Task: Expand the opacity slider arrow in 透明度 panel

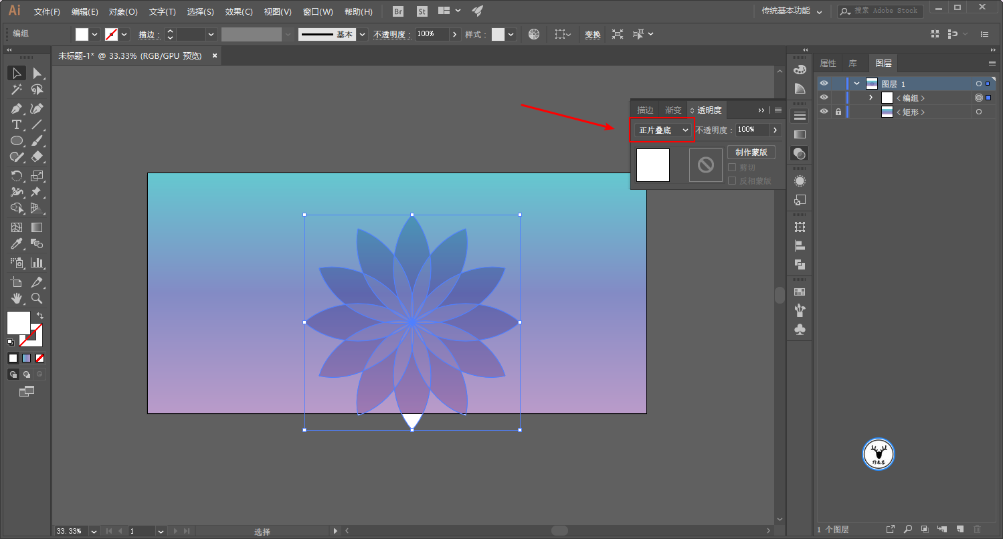Action: pos(776,130)
